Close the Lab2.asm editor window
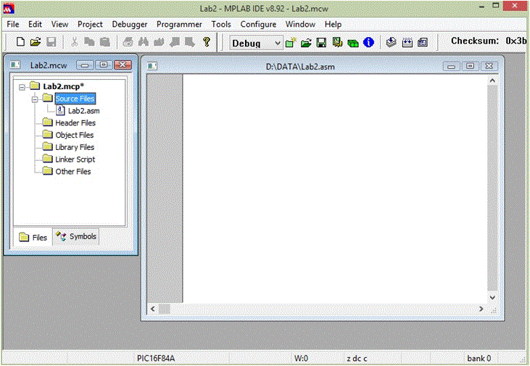The width and height of the screenshot is (530, 366). click(x=489, y=66)
